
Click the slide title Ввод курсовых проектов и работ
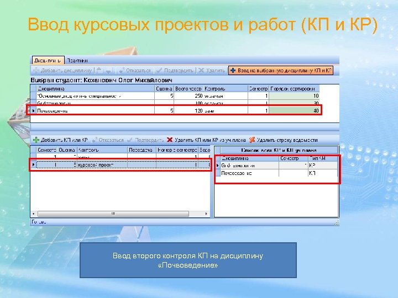pyautogui.click(x=202, y=25)
